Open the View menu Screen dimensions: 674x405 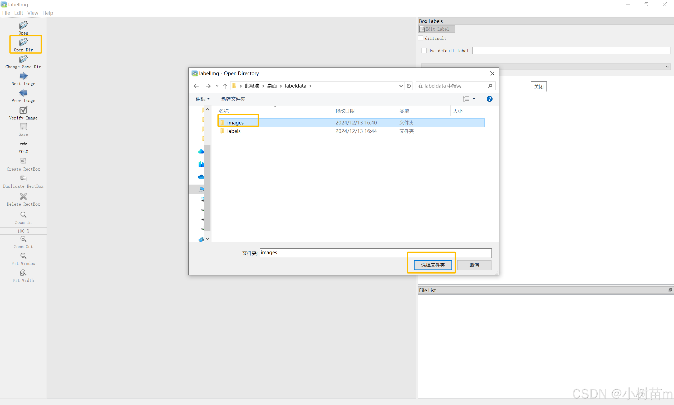(32, 13)
